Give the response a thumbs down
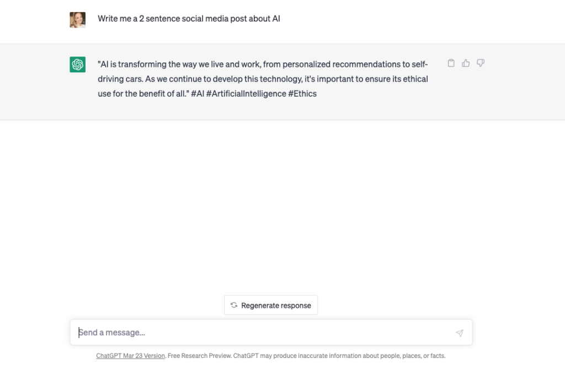Image resolution: width=565 pixels, height=369 pixels. [x=481, y=63]
